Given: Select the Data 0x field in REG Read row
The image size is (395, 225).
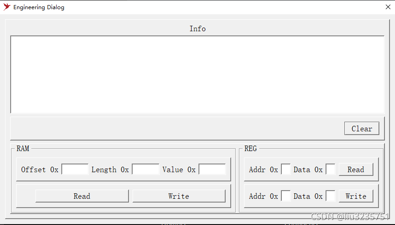Looking at the screenshot, I should (331, 169).
